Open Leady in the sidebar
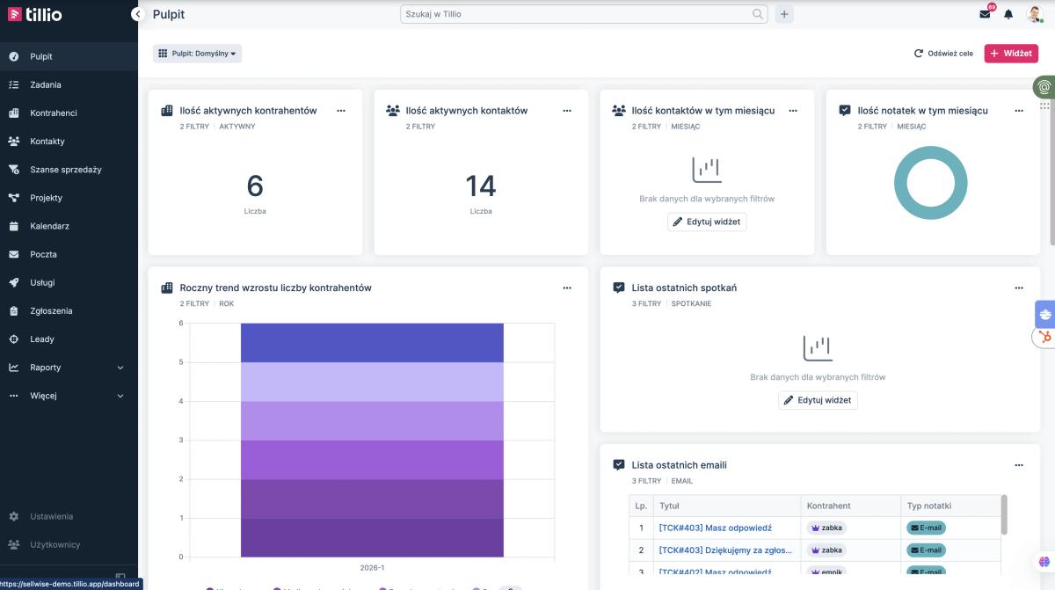This screenshot has height=590, width=1055. [x=69, y=339]
